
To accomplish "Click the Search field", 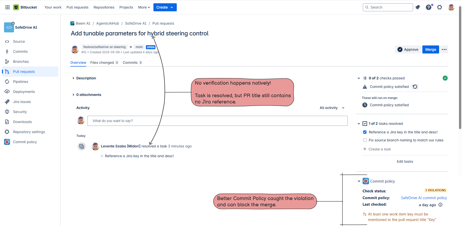I will tap(388, 7).
